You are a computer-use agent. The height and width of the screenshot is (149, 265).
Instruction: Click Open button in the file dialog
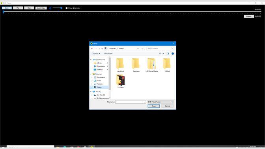(x=154, y=106)
